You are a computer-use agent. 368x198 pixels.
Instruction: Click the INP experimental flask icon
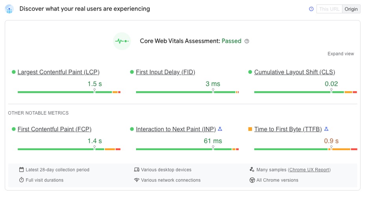pyautogui.click(x=220, y=129)
